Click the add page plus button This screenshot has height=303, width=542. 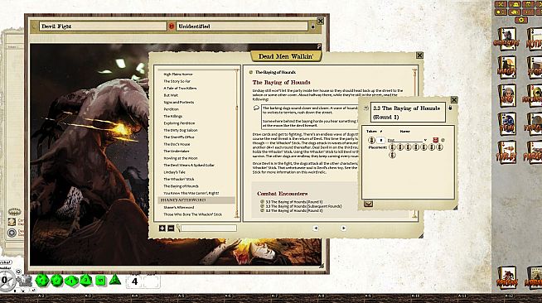click(162, 228)
